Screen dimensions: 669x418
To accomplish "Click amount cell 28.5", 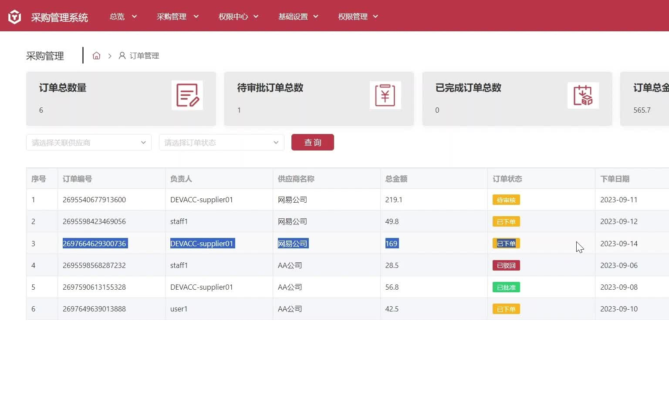I will [392, 265].
